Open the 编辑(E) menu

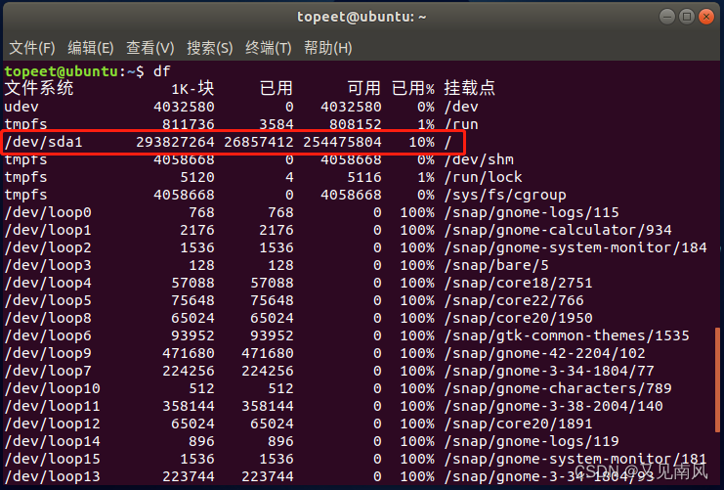tap(91, 48)
